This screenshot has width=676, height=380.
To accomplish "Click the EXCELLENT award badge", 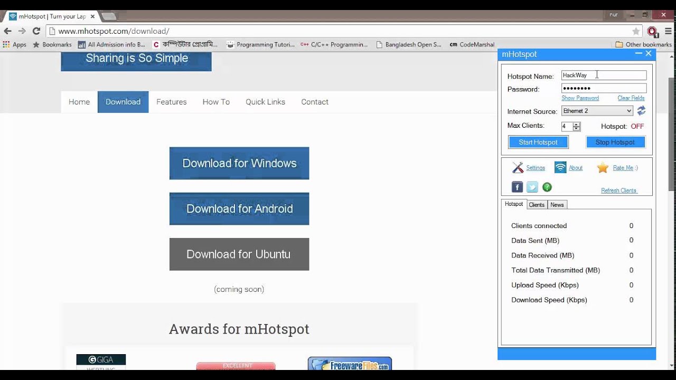I will 236,366.
